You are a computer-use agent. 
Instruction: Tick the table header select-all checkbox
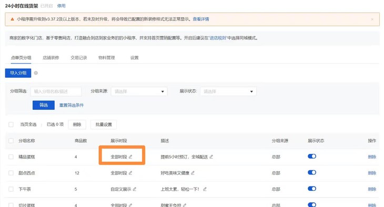tap(11, 140)
